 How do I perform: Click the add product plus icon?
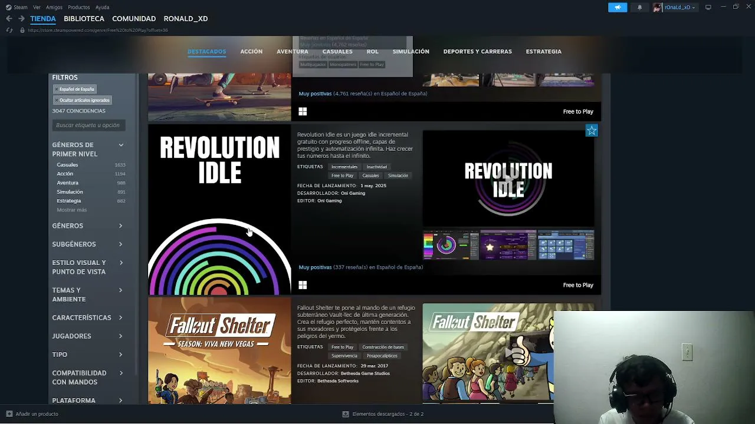(x=9, y=414)
